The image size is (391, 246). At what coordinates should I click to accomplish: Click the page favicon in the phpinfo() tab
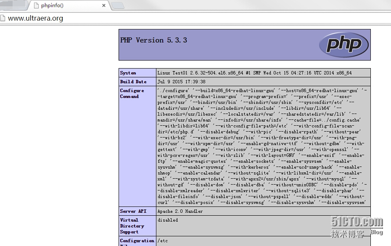pos(36,5)
